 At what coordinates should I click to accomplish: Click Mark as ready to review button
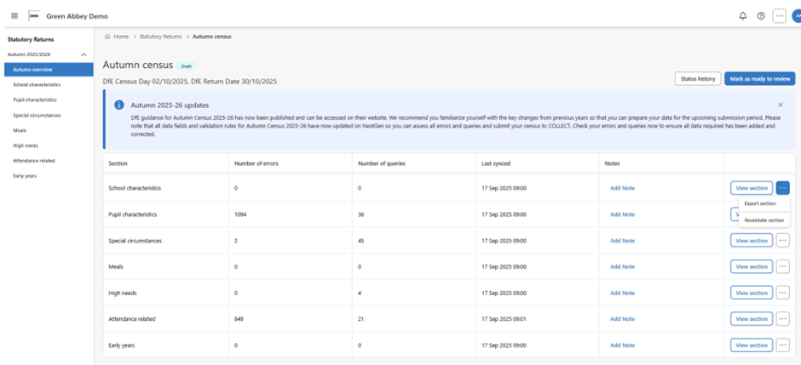pyautogui.click(x=759, y=78)
